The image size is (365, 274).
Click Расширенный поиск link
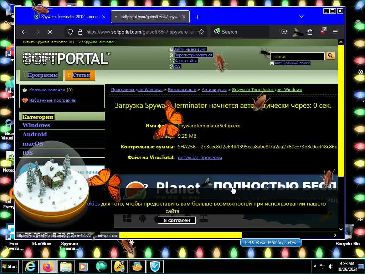tap(292, 63)
